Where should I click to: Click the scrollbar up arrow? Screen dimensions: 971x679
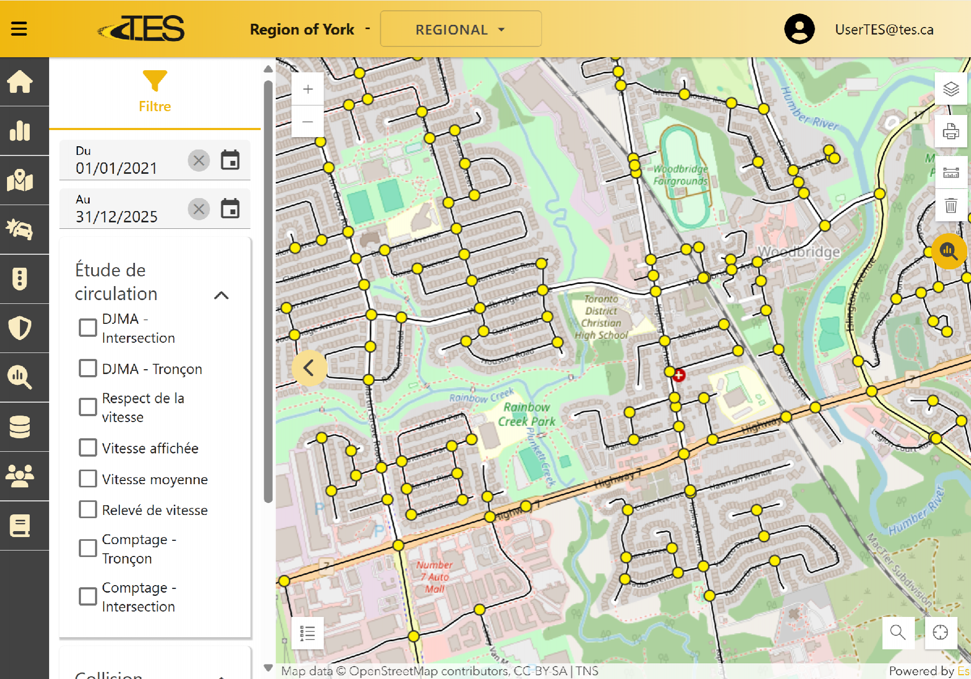pyautogui.click(x=268, y=69)
